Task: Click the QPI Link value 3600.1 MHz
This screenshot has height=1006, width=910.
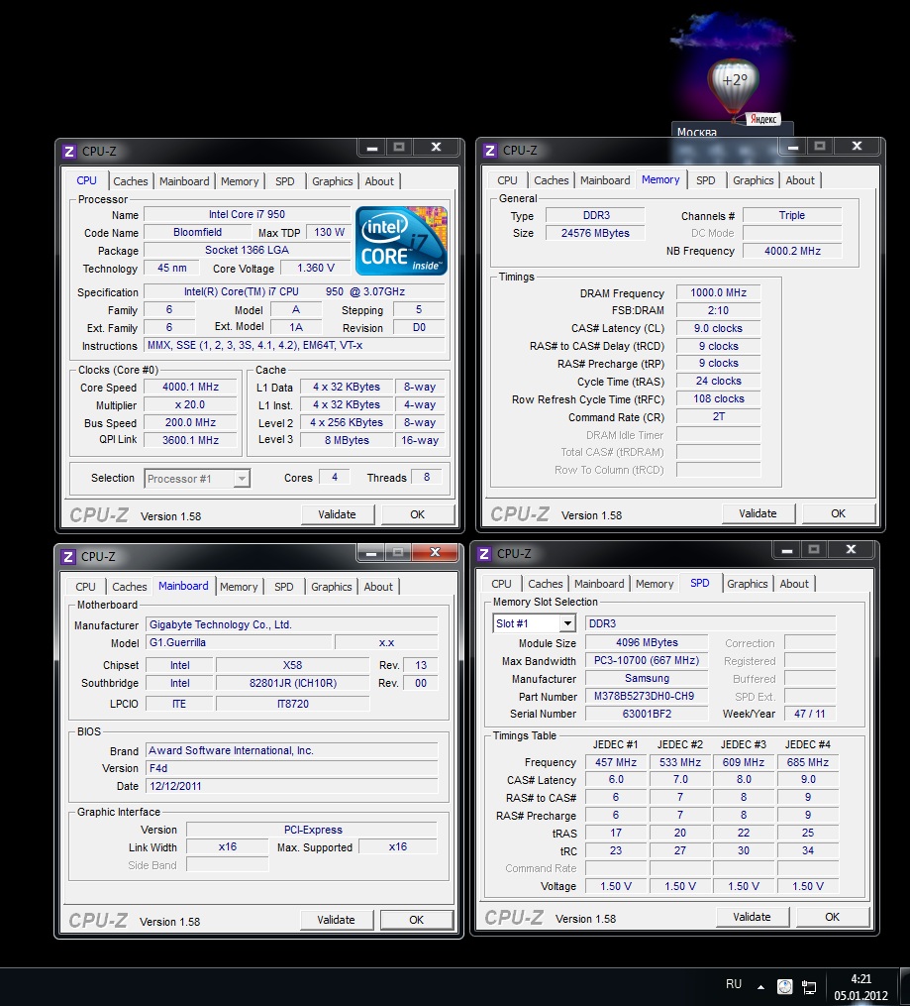Action: click(190, 440)
